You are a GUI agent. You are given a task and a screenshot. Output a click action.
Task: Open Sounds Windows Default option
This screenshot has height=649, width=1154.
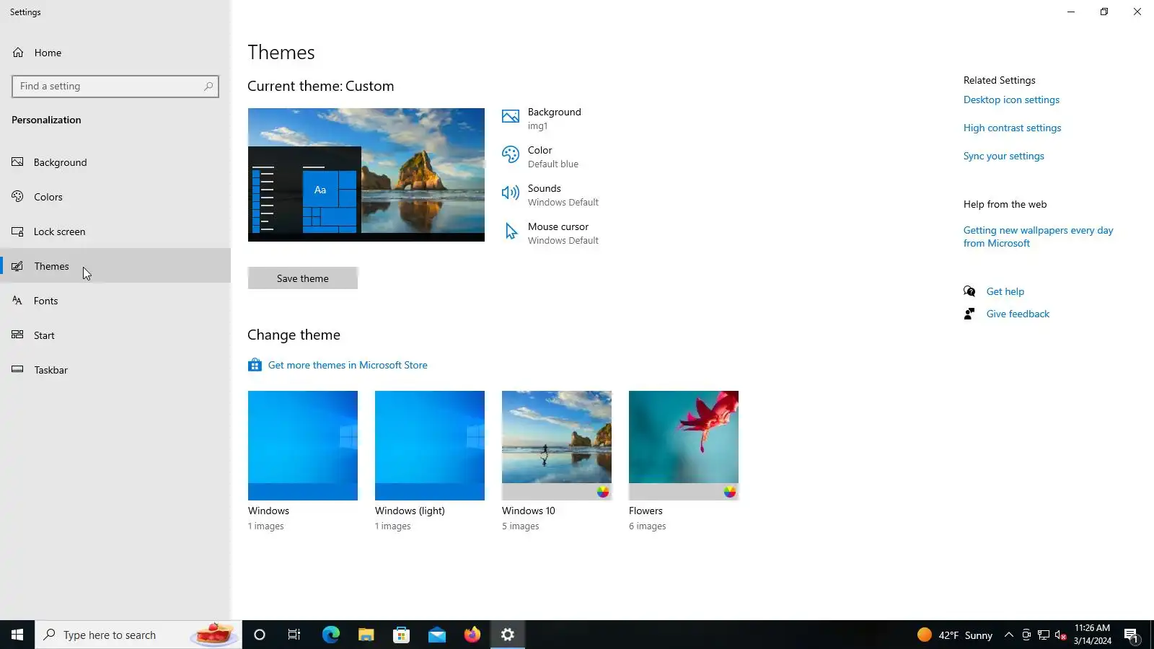click(x=550, y=195)
